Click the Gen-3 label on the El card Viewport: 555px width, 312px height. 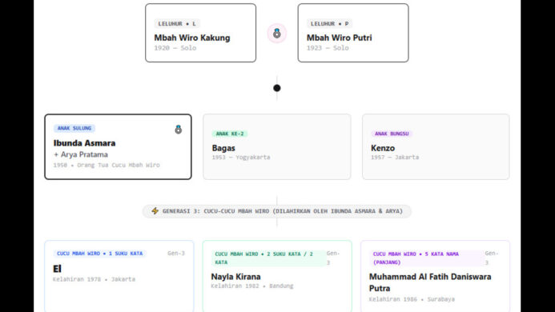pos(176,254)
